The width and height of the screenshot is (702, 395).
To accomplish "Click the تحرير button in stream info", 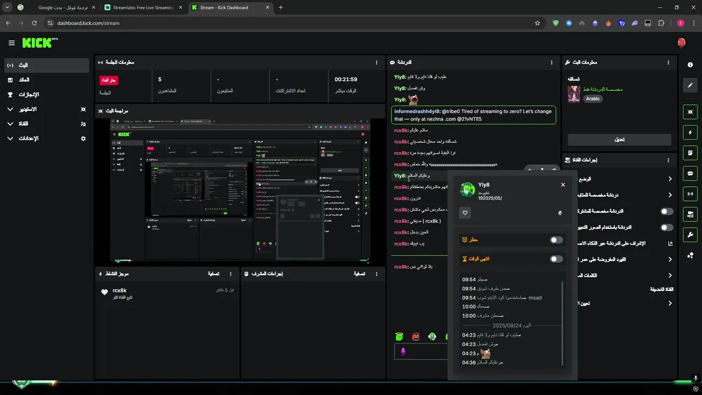I will coord(619,139).
